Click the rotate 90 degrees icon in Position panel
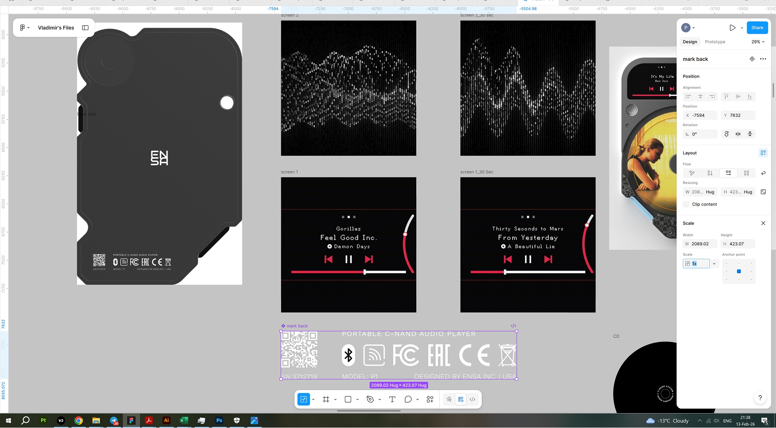This screenshot has height=428, width=776. click(726, 134)
